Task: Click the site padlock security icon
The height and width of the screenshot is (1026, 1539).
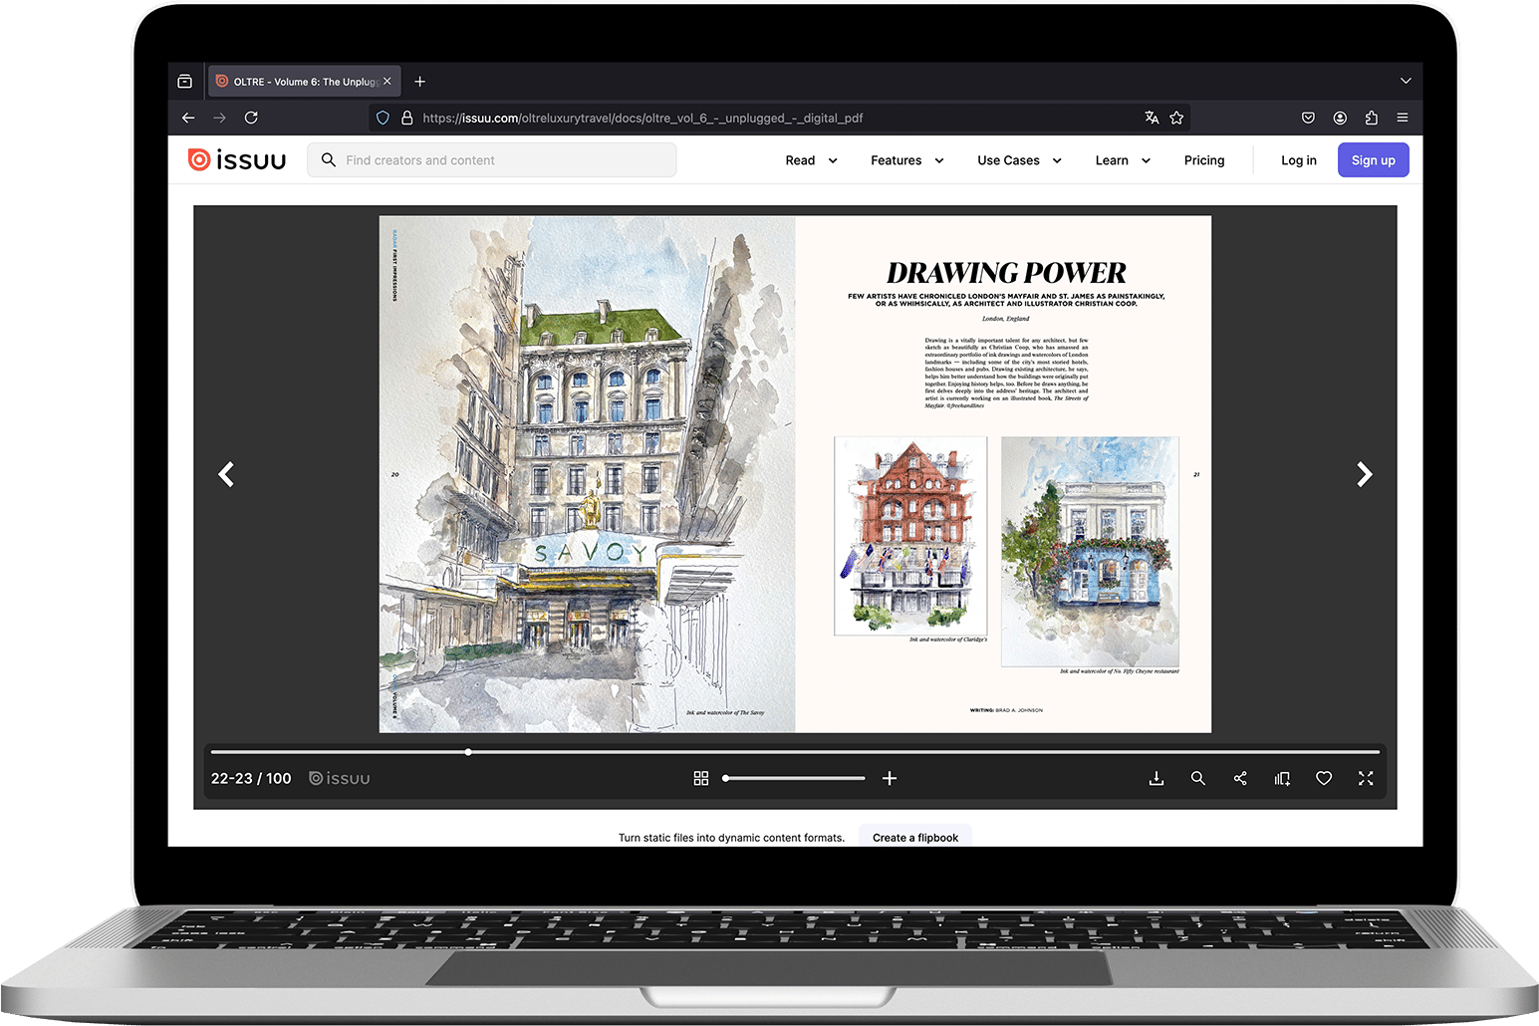Action: pyautogui.click(x=406, y=118)
